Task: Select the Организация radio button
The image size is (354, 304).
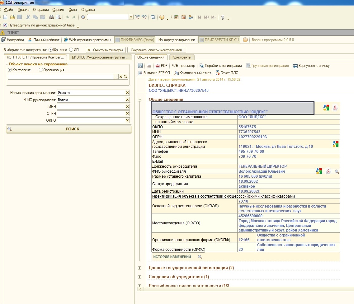Action: pos(41,70)
